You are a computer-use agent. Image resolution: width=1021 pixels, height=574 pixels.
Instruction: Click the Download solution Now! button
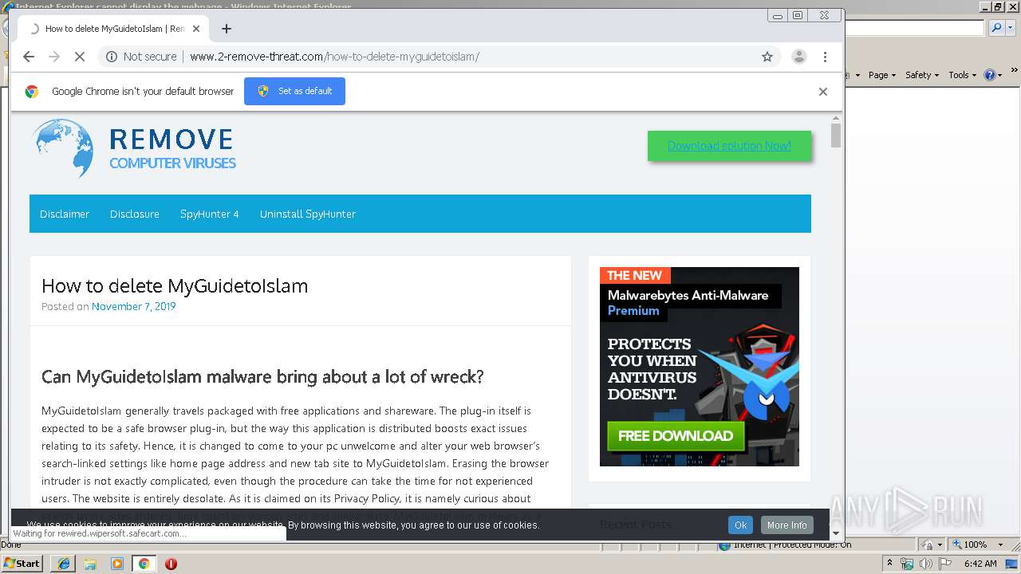coord(729,146)
